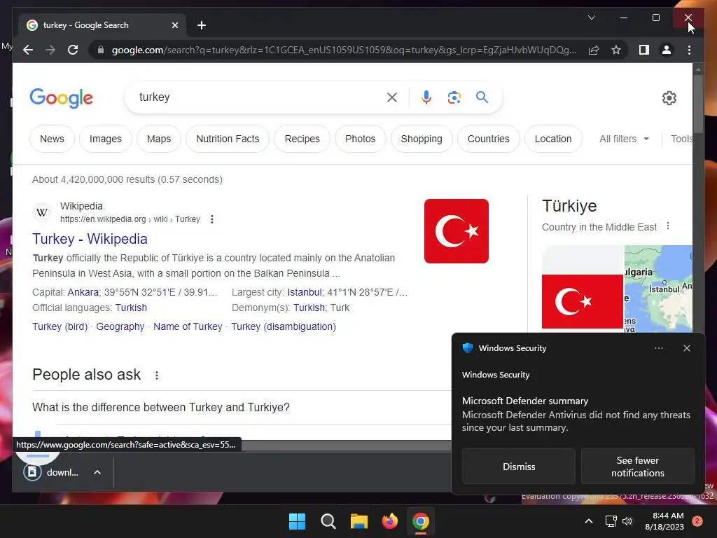
Task: Click the browser forward arrow
Action: click(50, 50)
